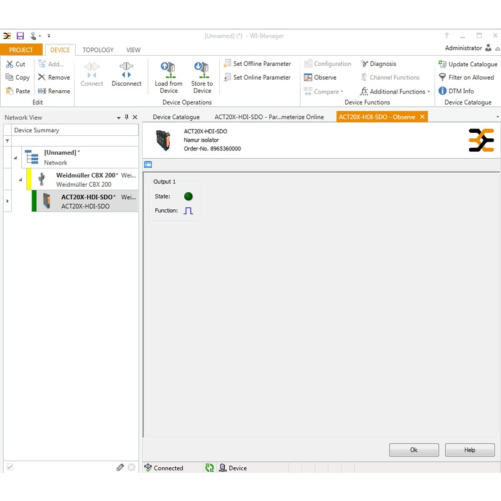
Task: Open Set Offline Parameter
Action: (257, 64)
